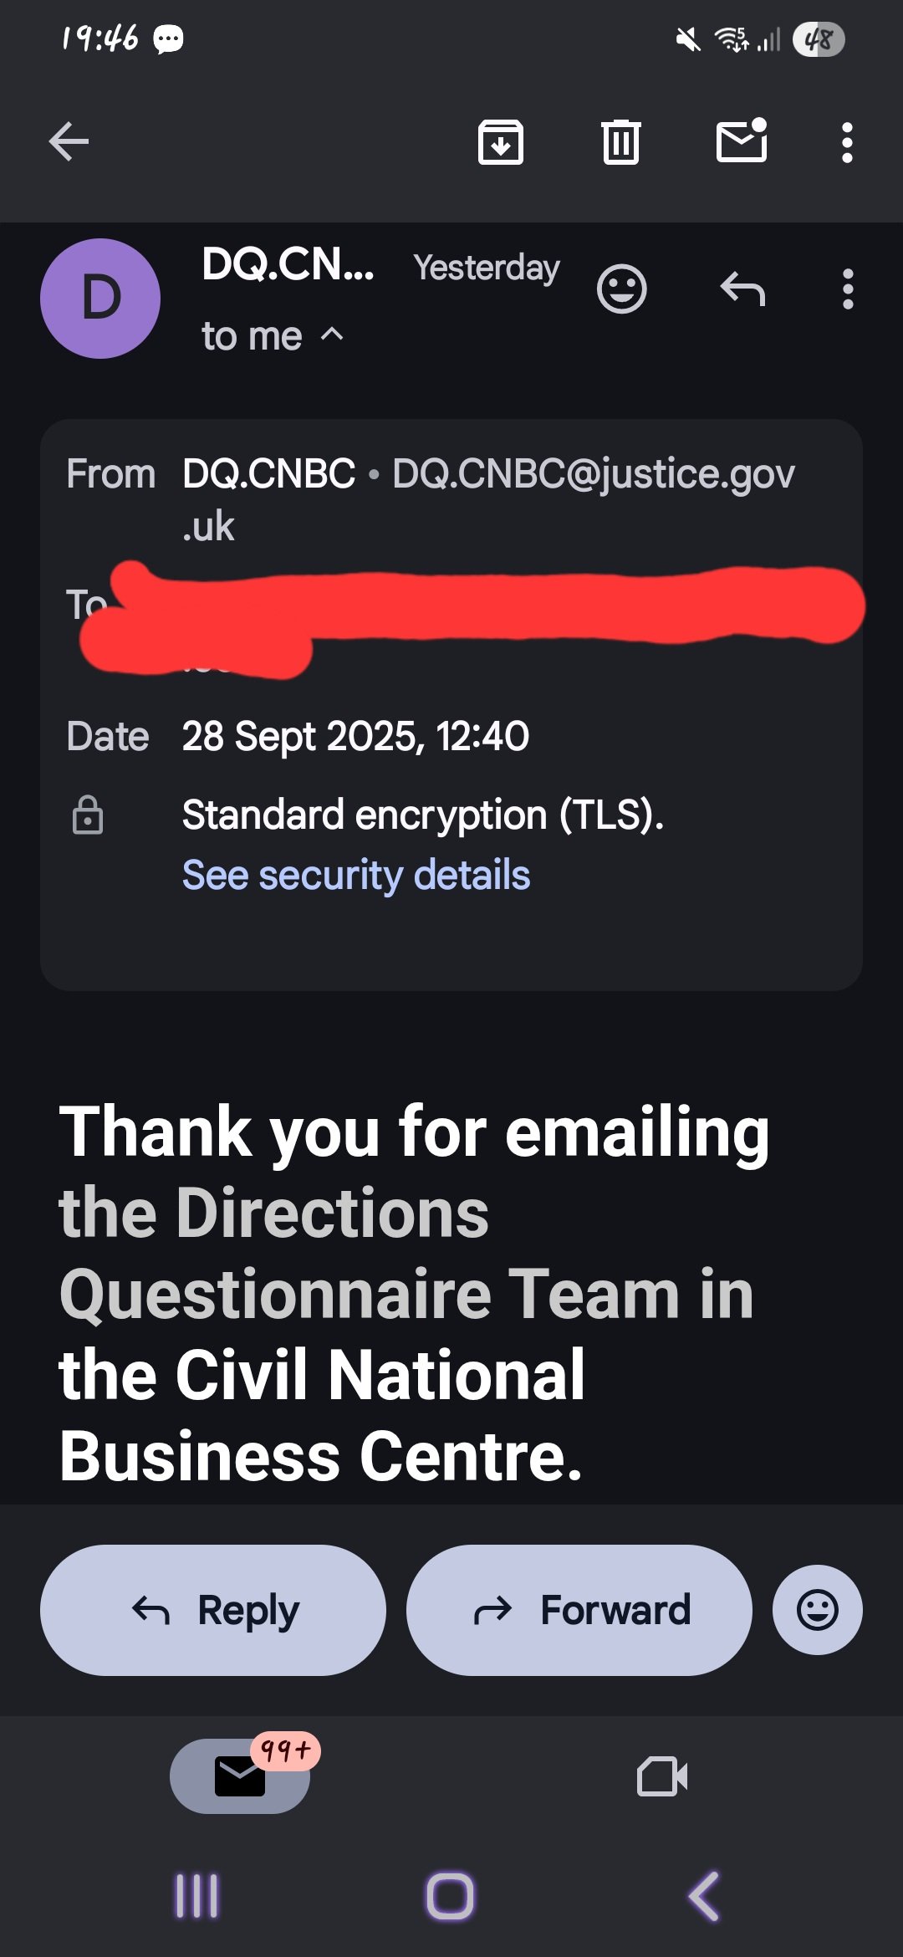Switch to the Mail tab
Screen dimensions: 903x1957
click(240, 1776)
